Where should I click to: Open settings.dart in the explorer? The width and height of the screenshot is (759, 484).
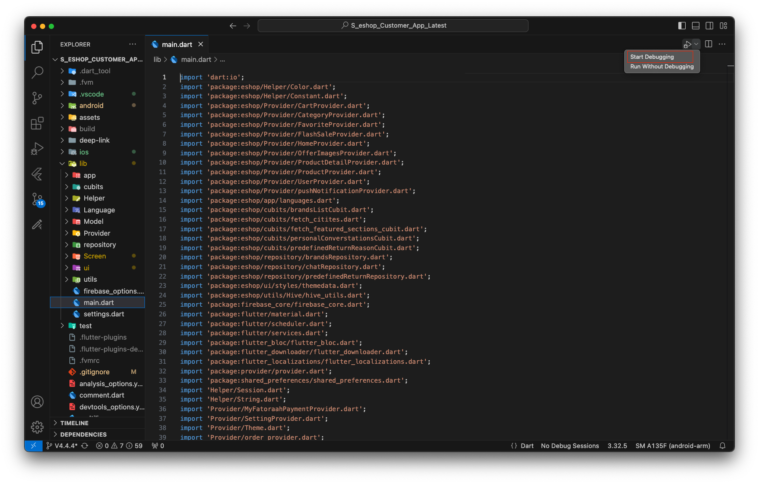[104, 314]
